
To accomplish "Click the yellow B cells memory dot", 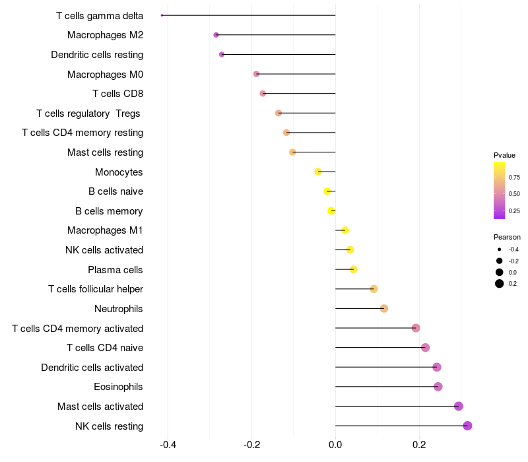I will (331, 211).
